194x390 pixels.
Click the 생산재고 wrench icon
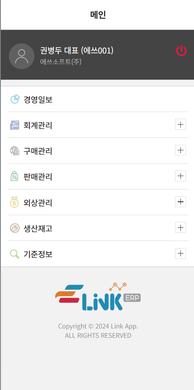coord(15,228)
